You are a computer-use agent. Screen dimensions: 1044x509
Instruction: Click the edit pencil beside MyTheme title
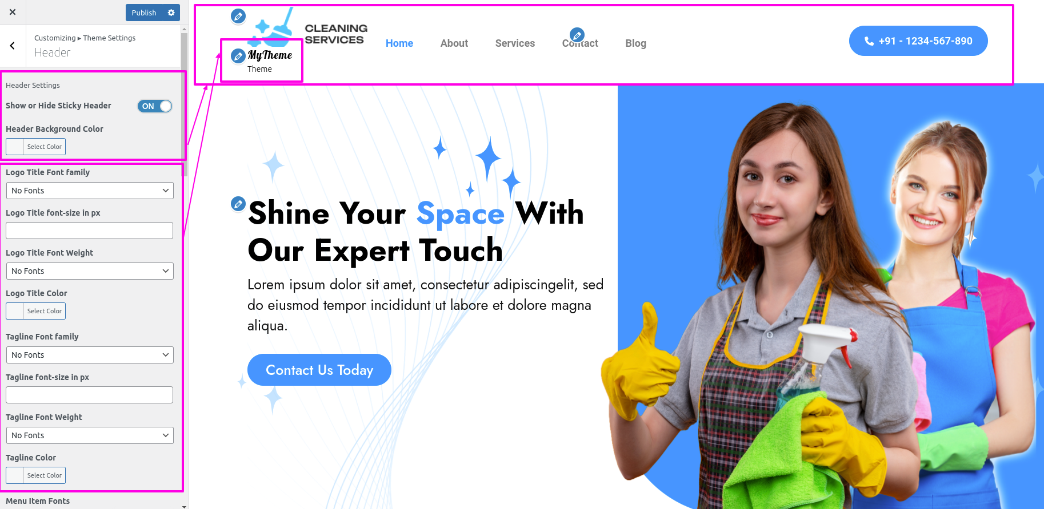[238, 56]
